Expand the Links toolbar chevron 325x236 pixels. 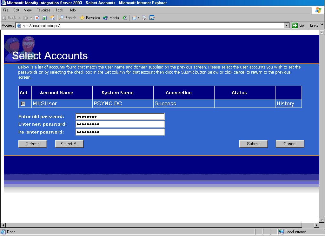[x=322, y=24]
